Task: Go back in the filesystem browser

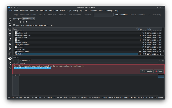Action: pyautogui.click(x=14, y=22)
